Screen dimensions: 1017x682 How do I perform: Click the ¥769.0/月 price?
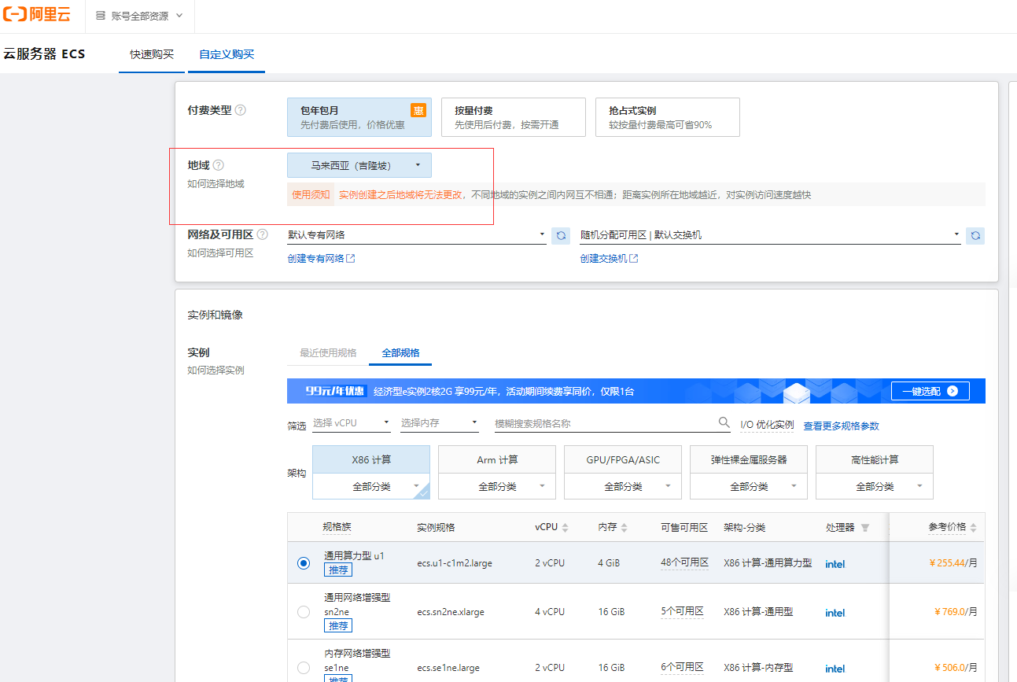coord(956,611)
